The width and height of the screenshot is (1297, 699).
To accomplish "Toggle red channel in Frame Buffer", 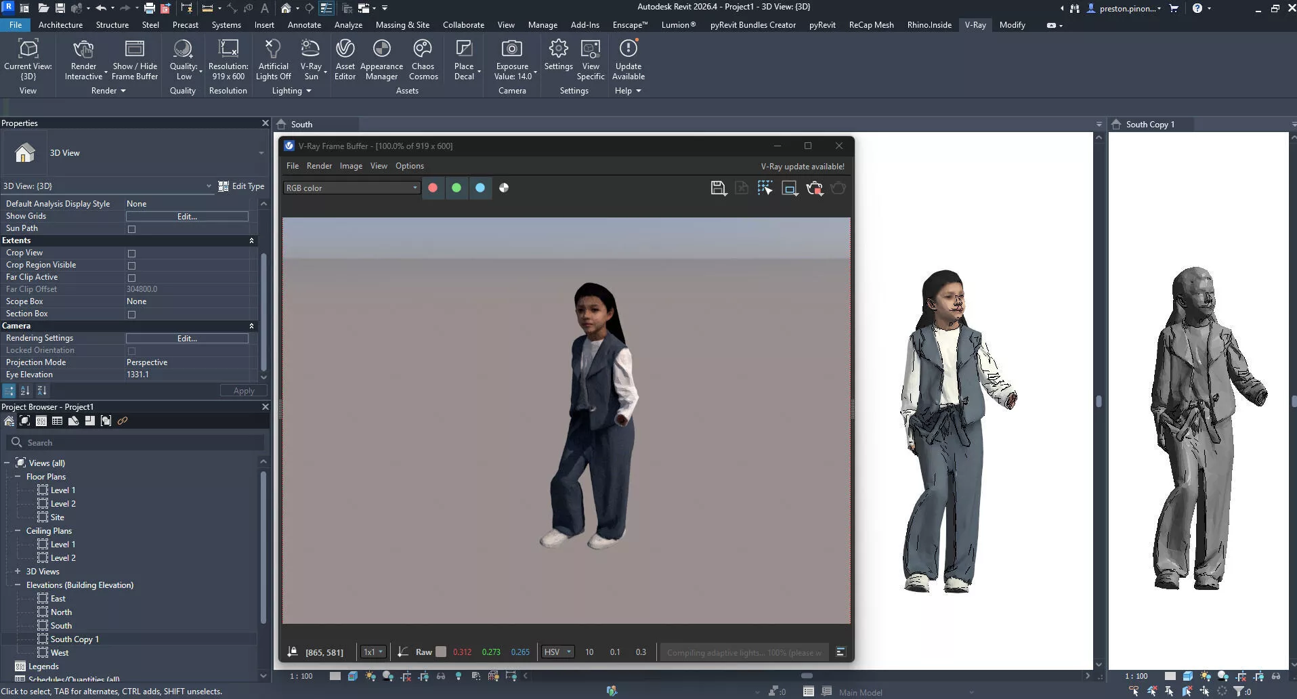I will pos(433,188).
